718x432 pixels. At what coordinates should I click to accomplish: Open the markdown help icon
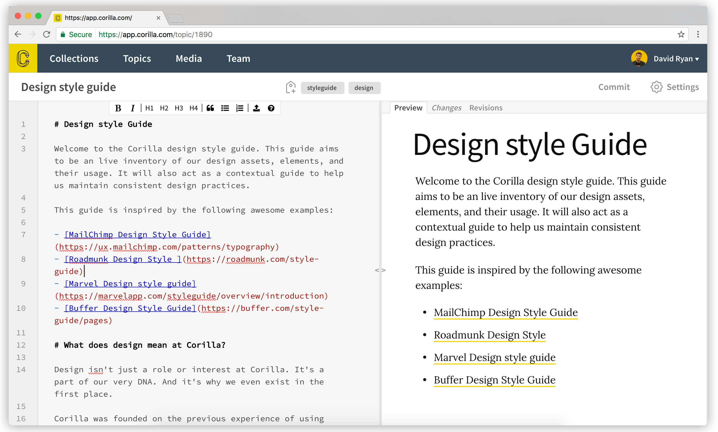pyautogui.click(x=271, y=108)
